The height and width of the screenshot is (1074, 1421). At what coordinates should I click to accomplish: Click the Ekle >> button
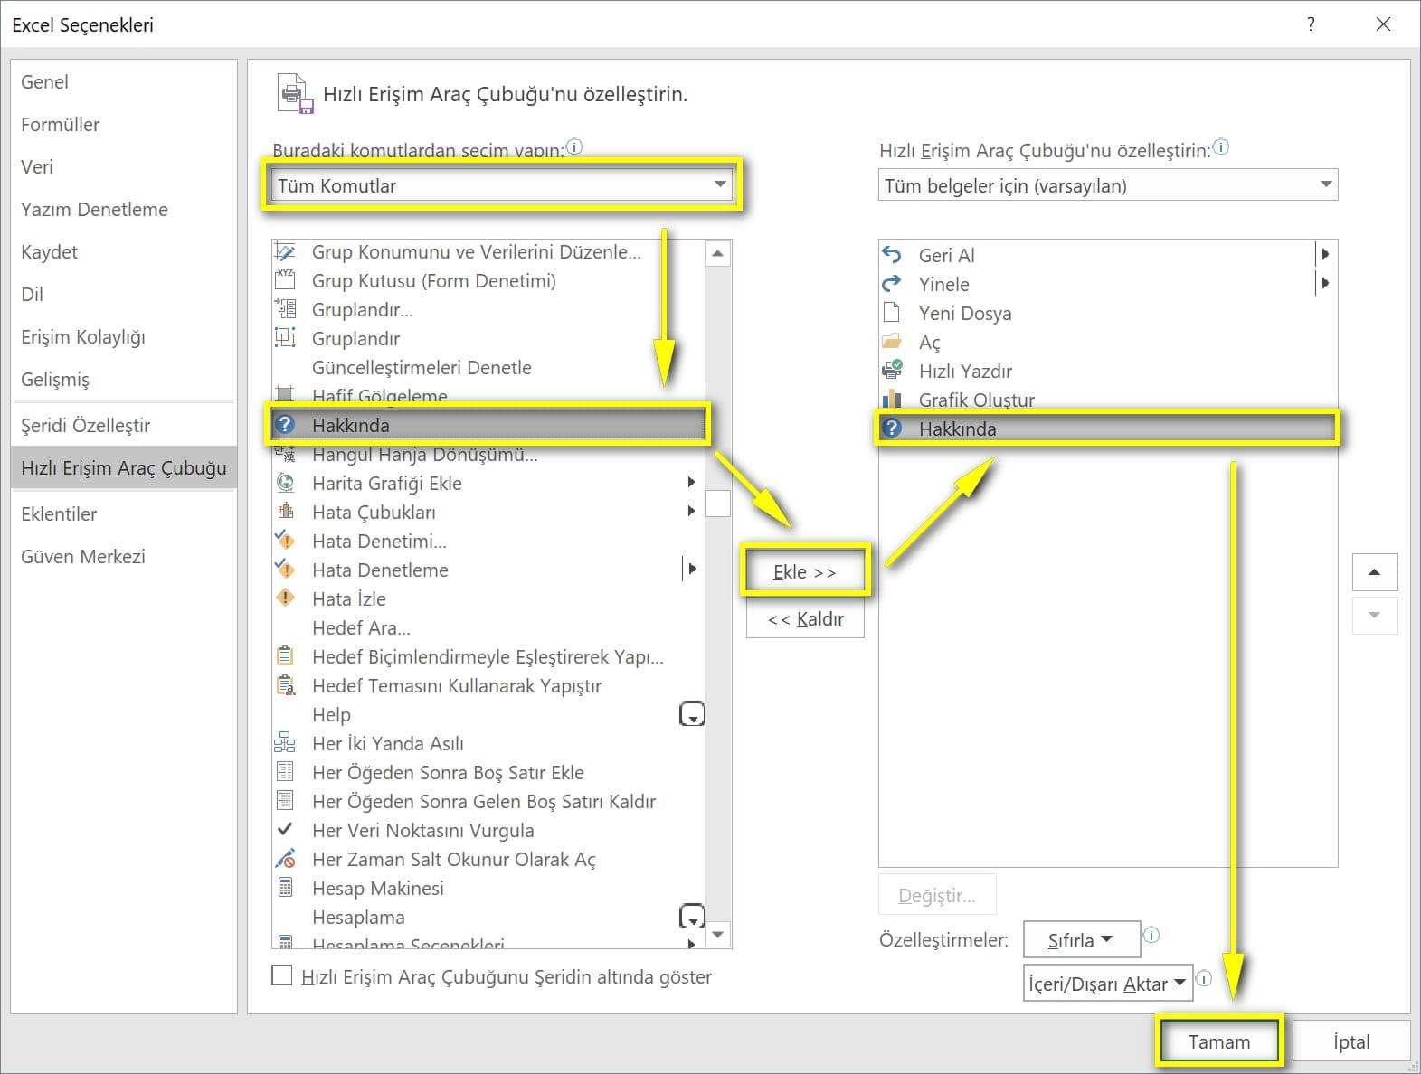tap(805, 571)
